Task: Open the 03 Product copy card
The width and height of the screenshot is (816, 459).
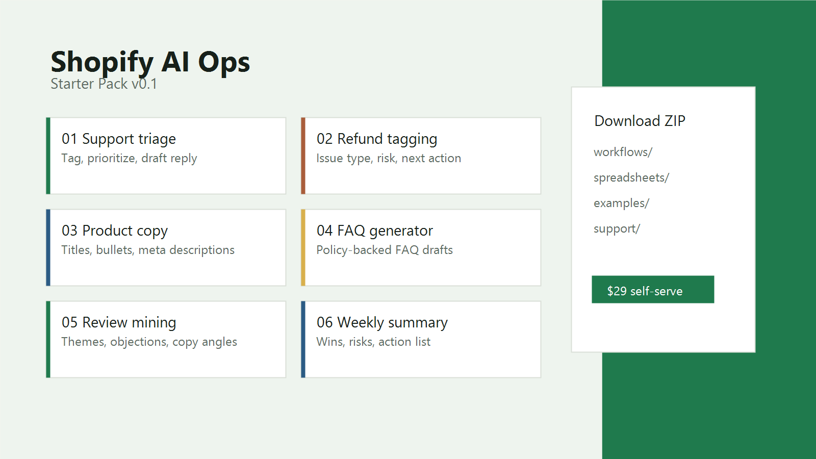Action: (166, 247)
